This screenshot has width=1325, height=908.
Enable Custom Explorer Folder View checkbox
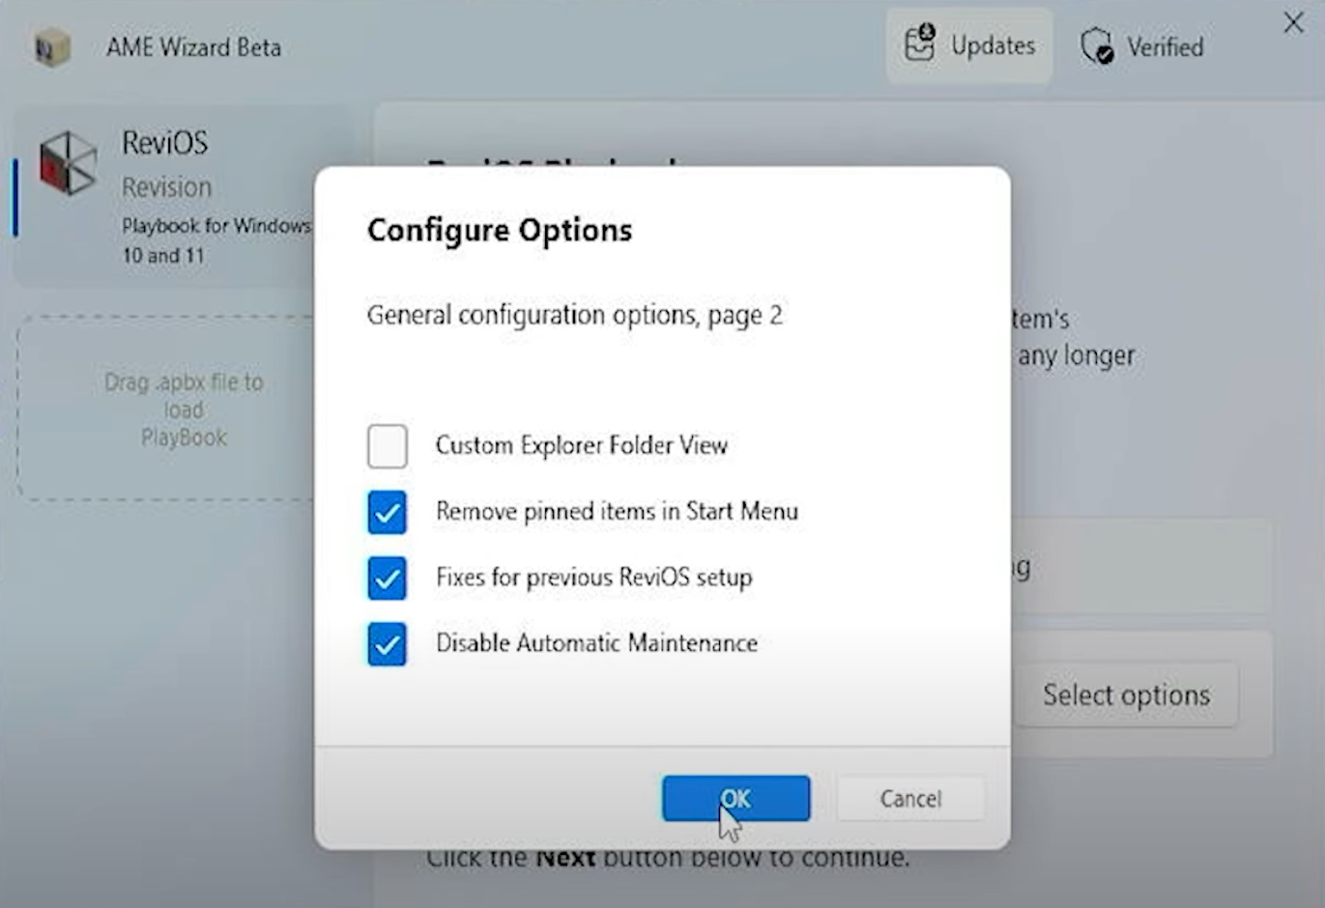click(x=388, y=446)
